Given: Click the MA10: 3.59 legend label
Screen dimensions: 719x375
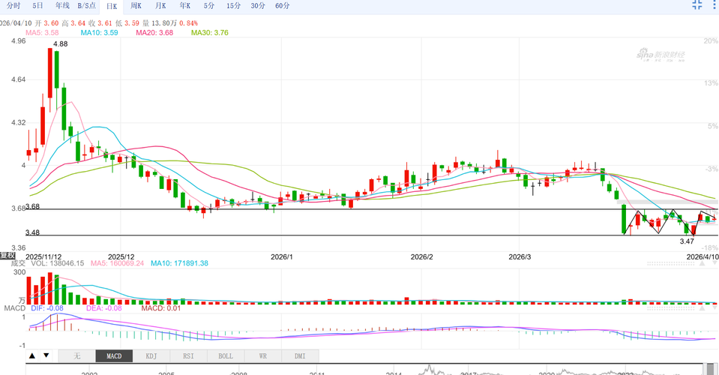Looking at the screenshot, I should (99, 32).
